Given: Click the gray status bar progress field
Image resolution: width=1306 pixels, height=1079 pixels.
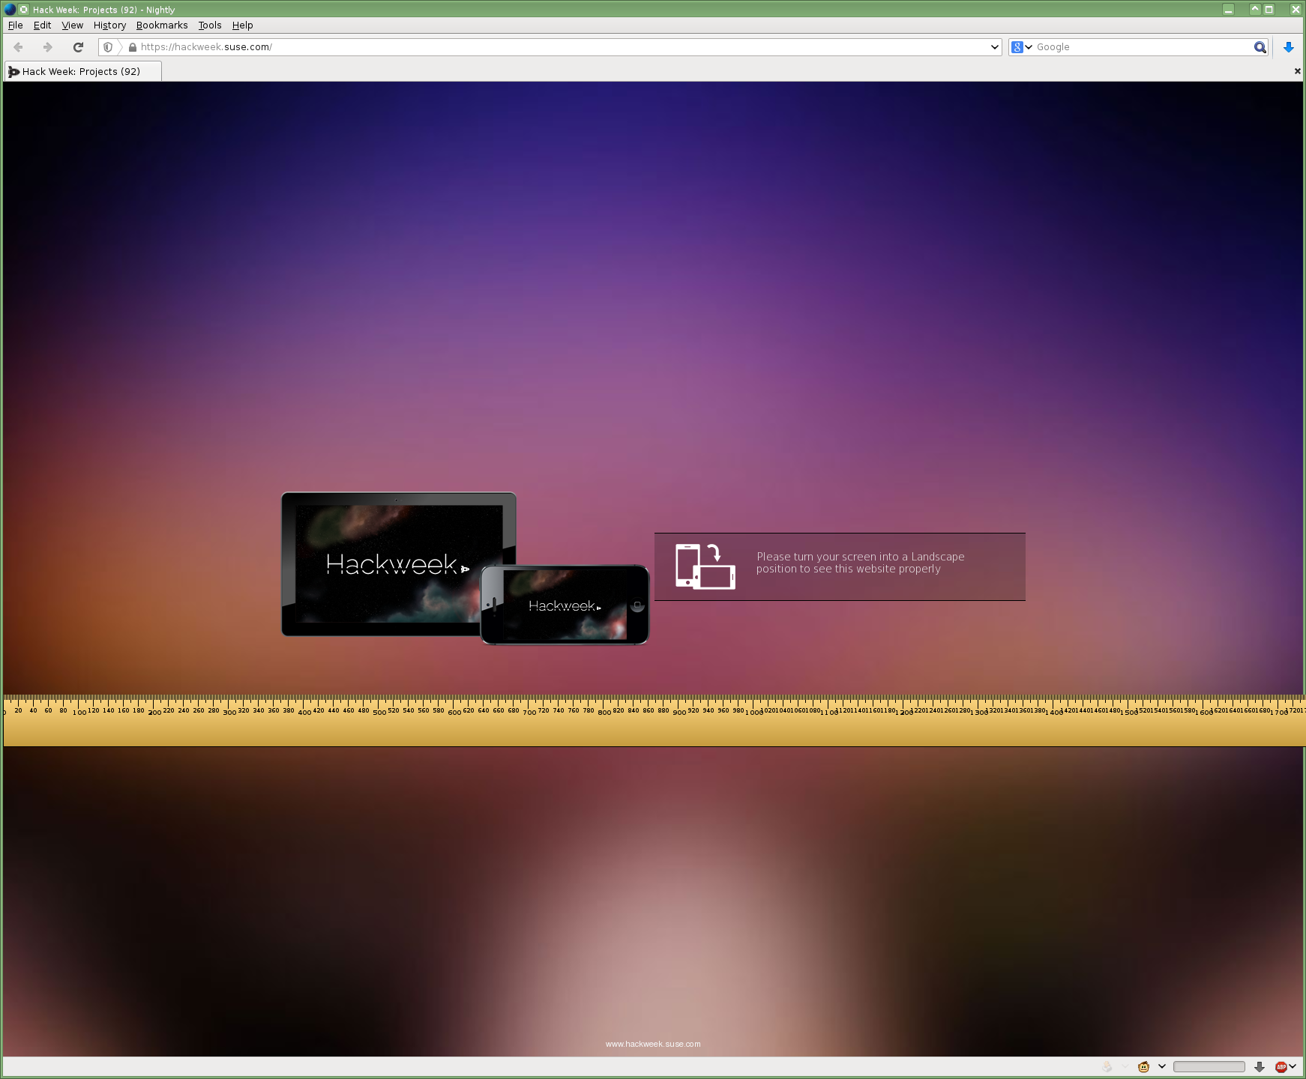Looking at the screenshot, I should pos(1209,1067).
